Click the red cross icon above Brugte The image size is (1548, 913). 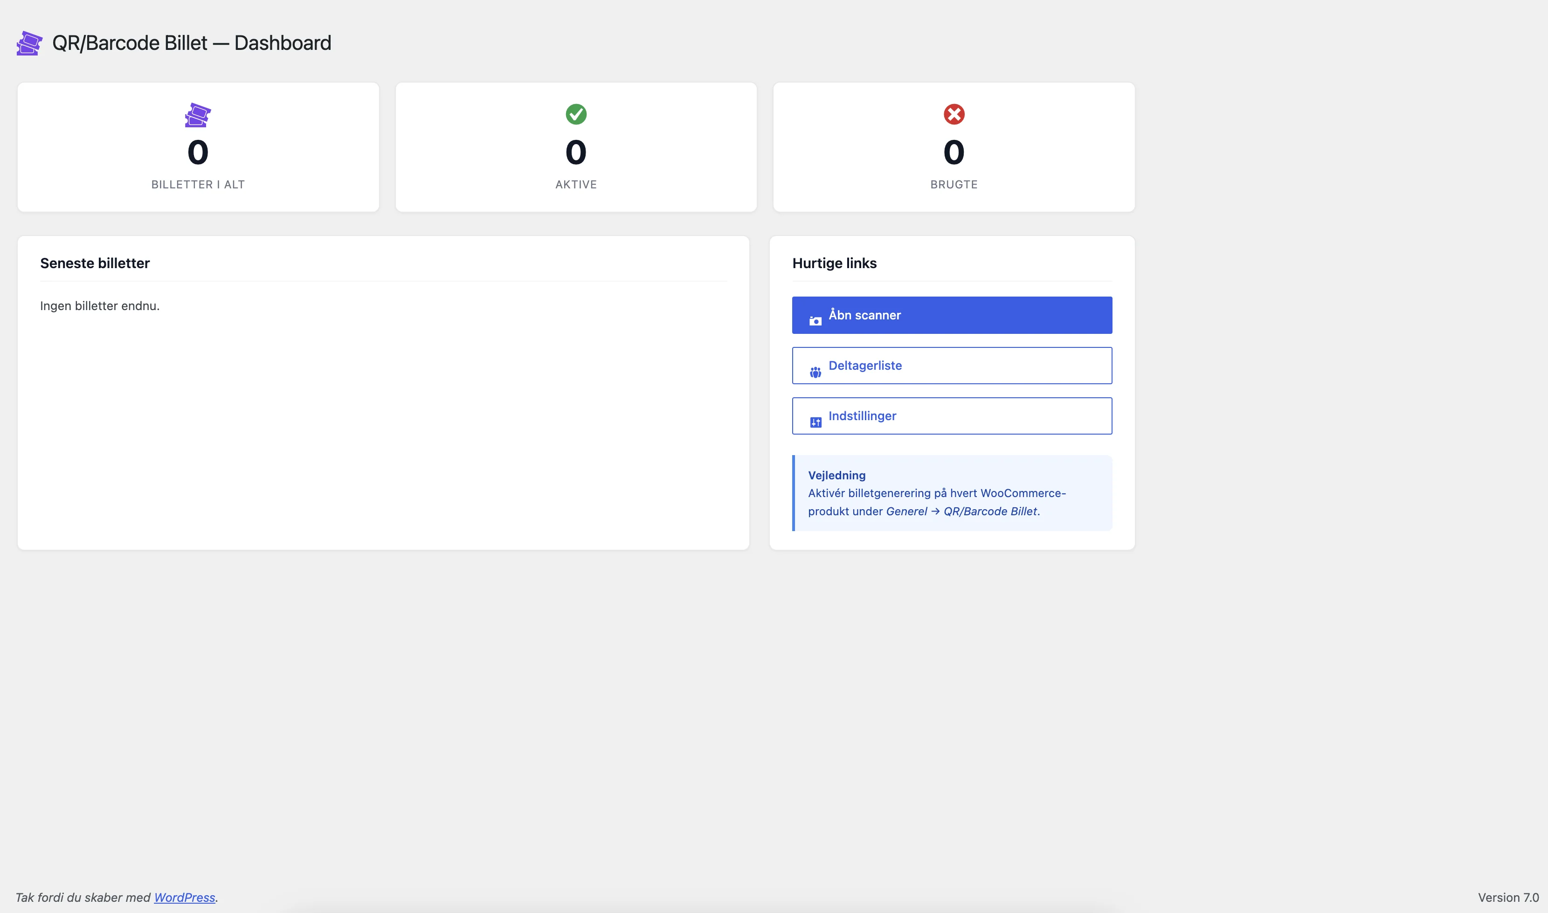point(954,114)
